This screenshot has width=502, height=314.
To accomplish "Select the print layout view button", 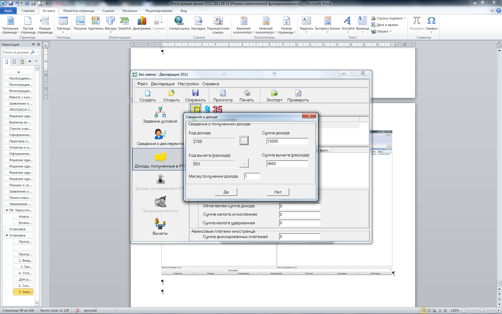I will pyautogui.click(x=423, y=310).
